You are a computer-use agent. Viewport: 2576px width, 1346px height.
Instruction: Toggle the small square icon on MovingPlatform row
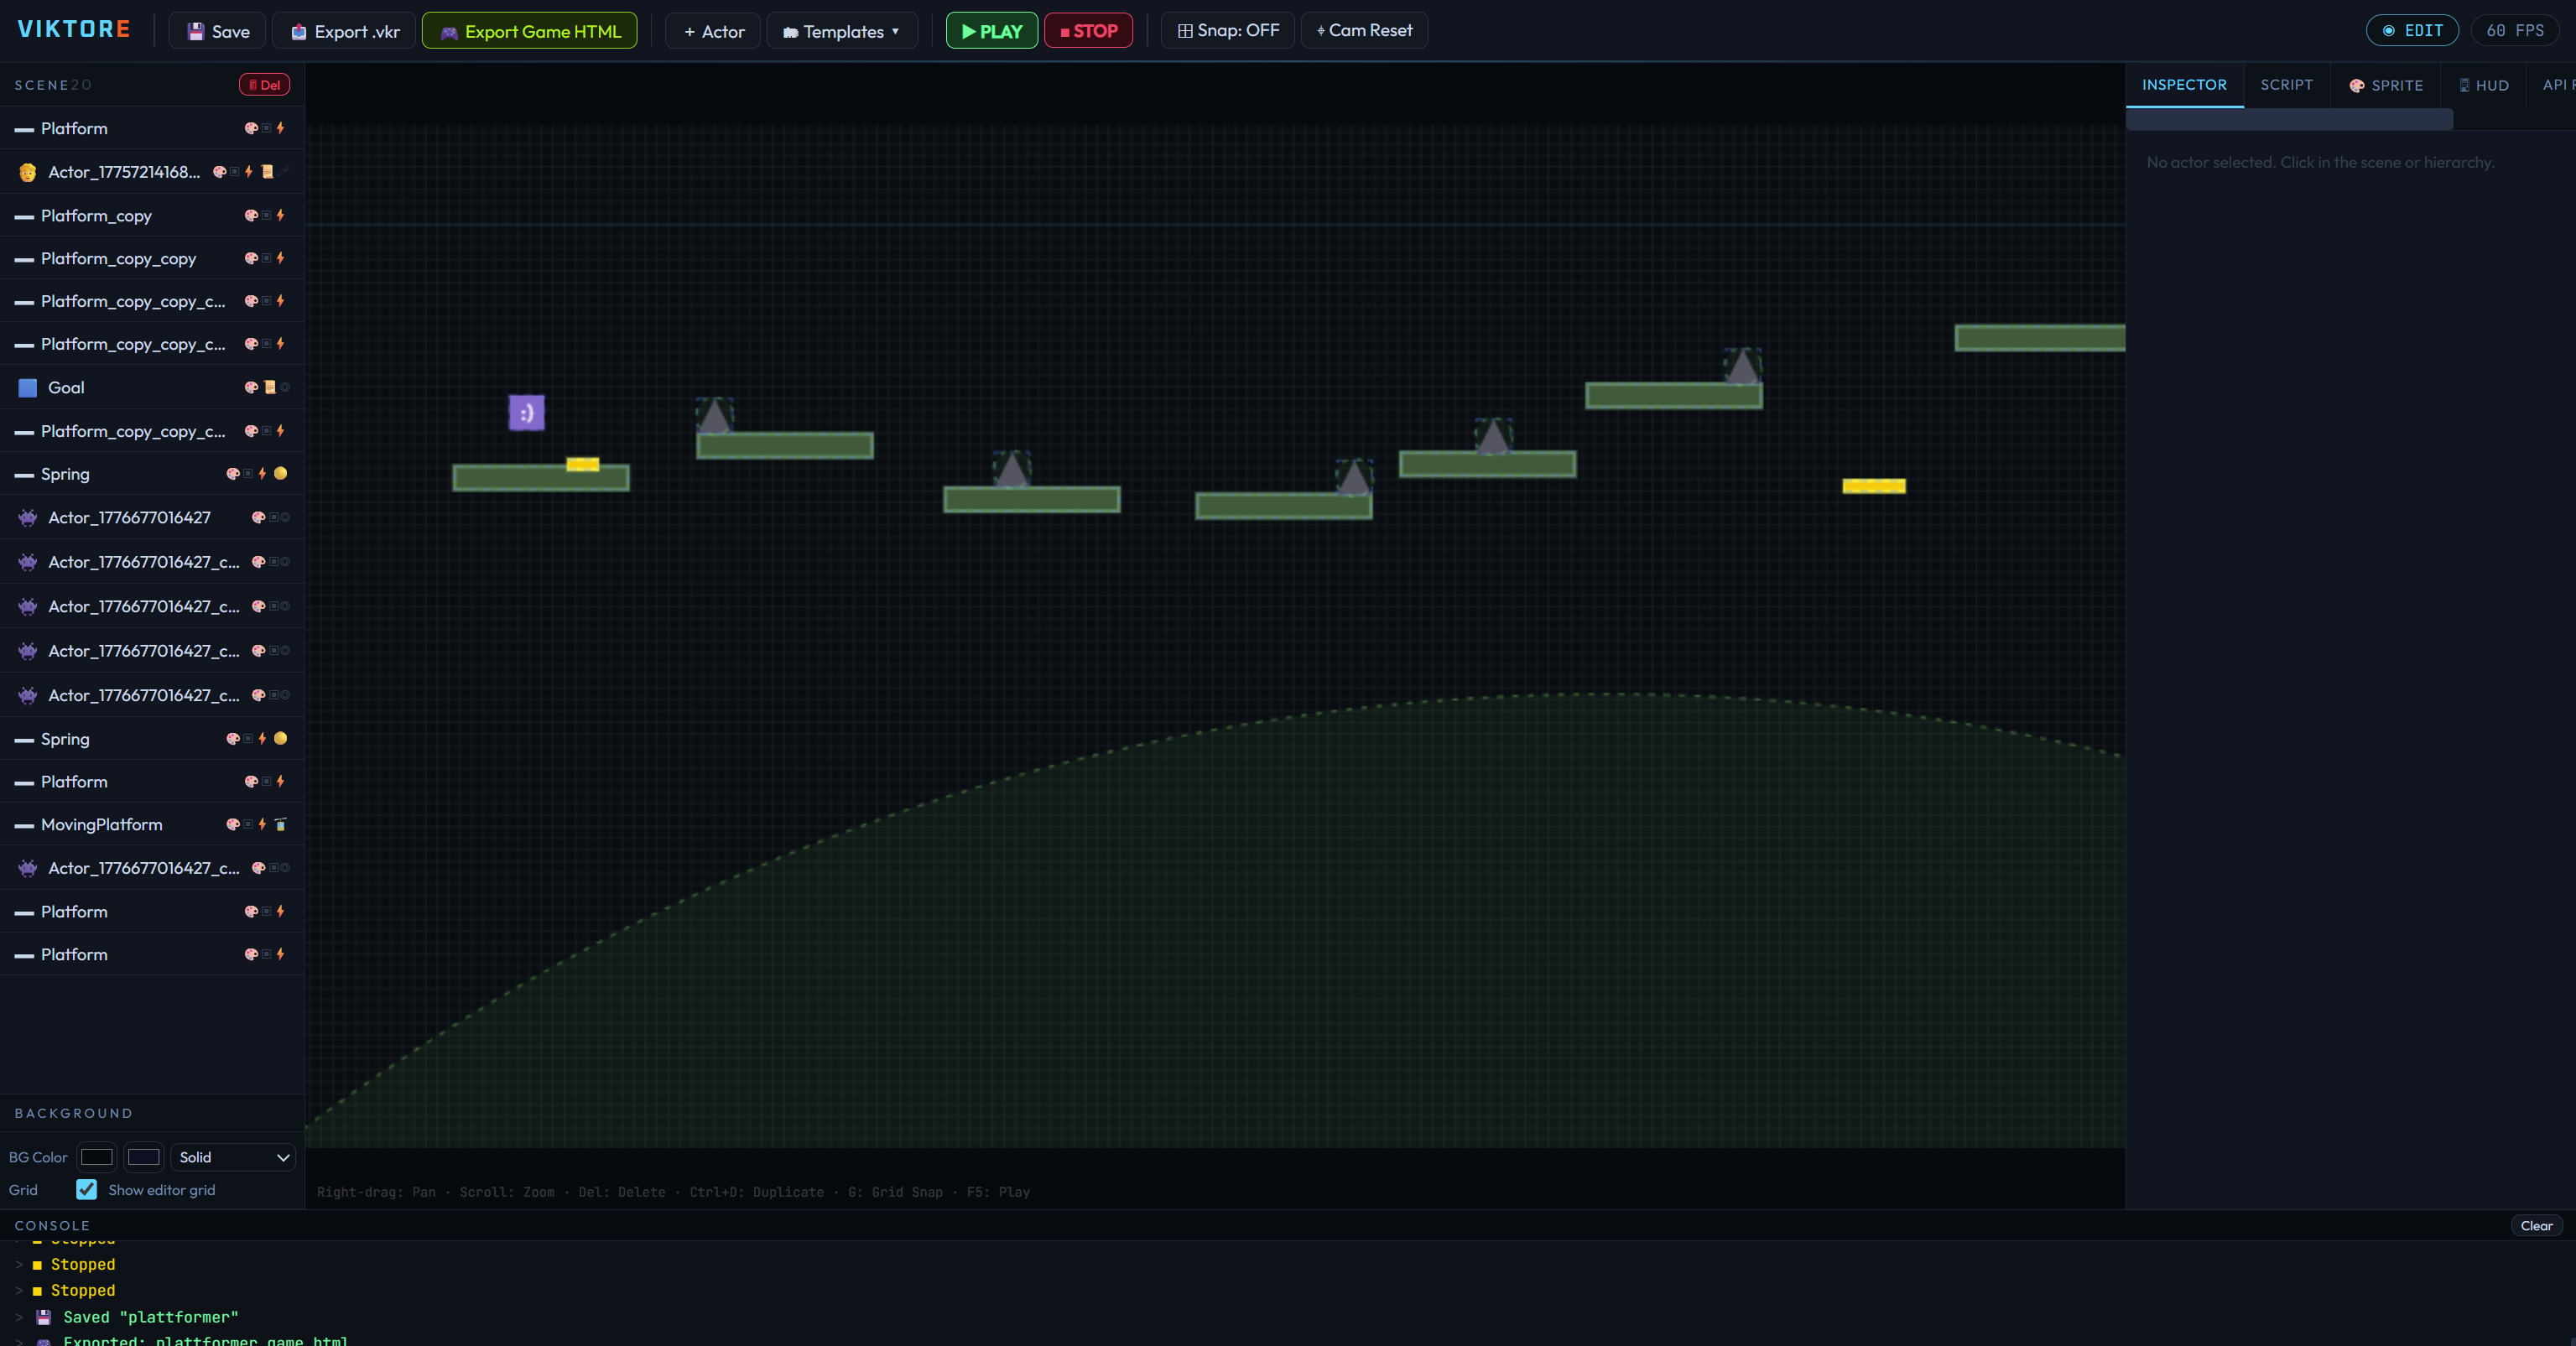(x=248, y=824)
